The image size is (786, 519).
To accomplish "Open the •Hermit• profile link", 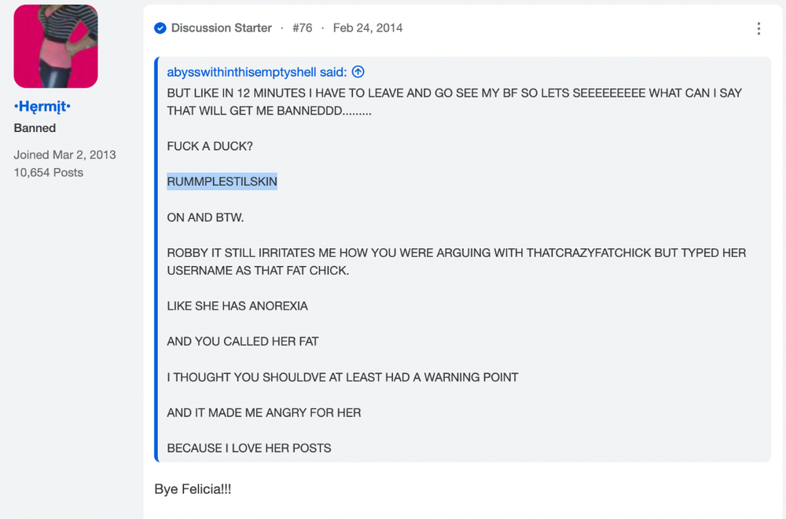I will point(42,106).
